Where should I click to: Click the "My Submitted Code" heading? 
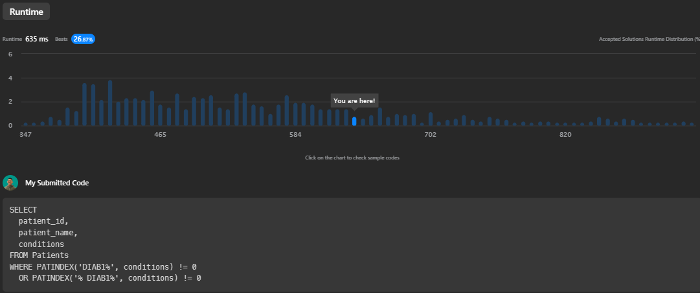click(x=57, y=183)
